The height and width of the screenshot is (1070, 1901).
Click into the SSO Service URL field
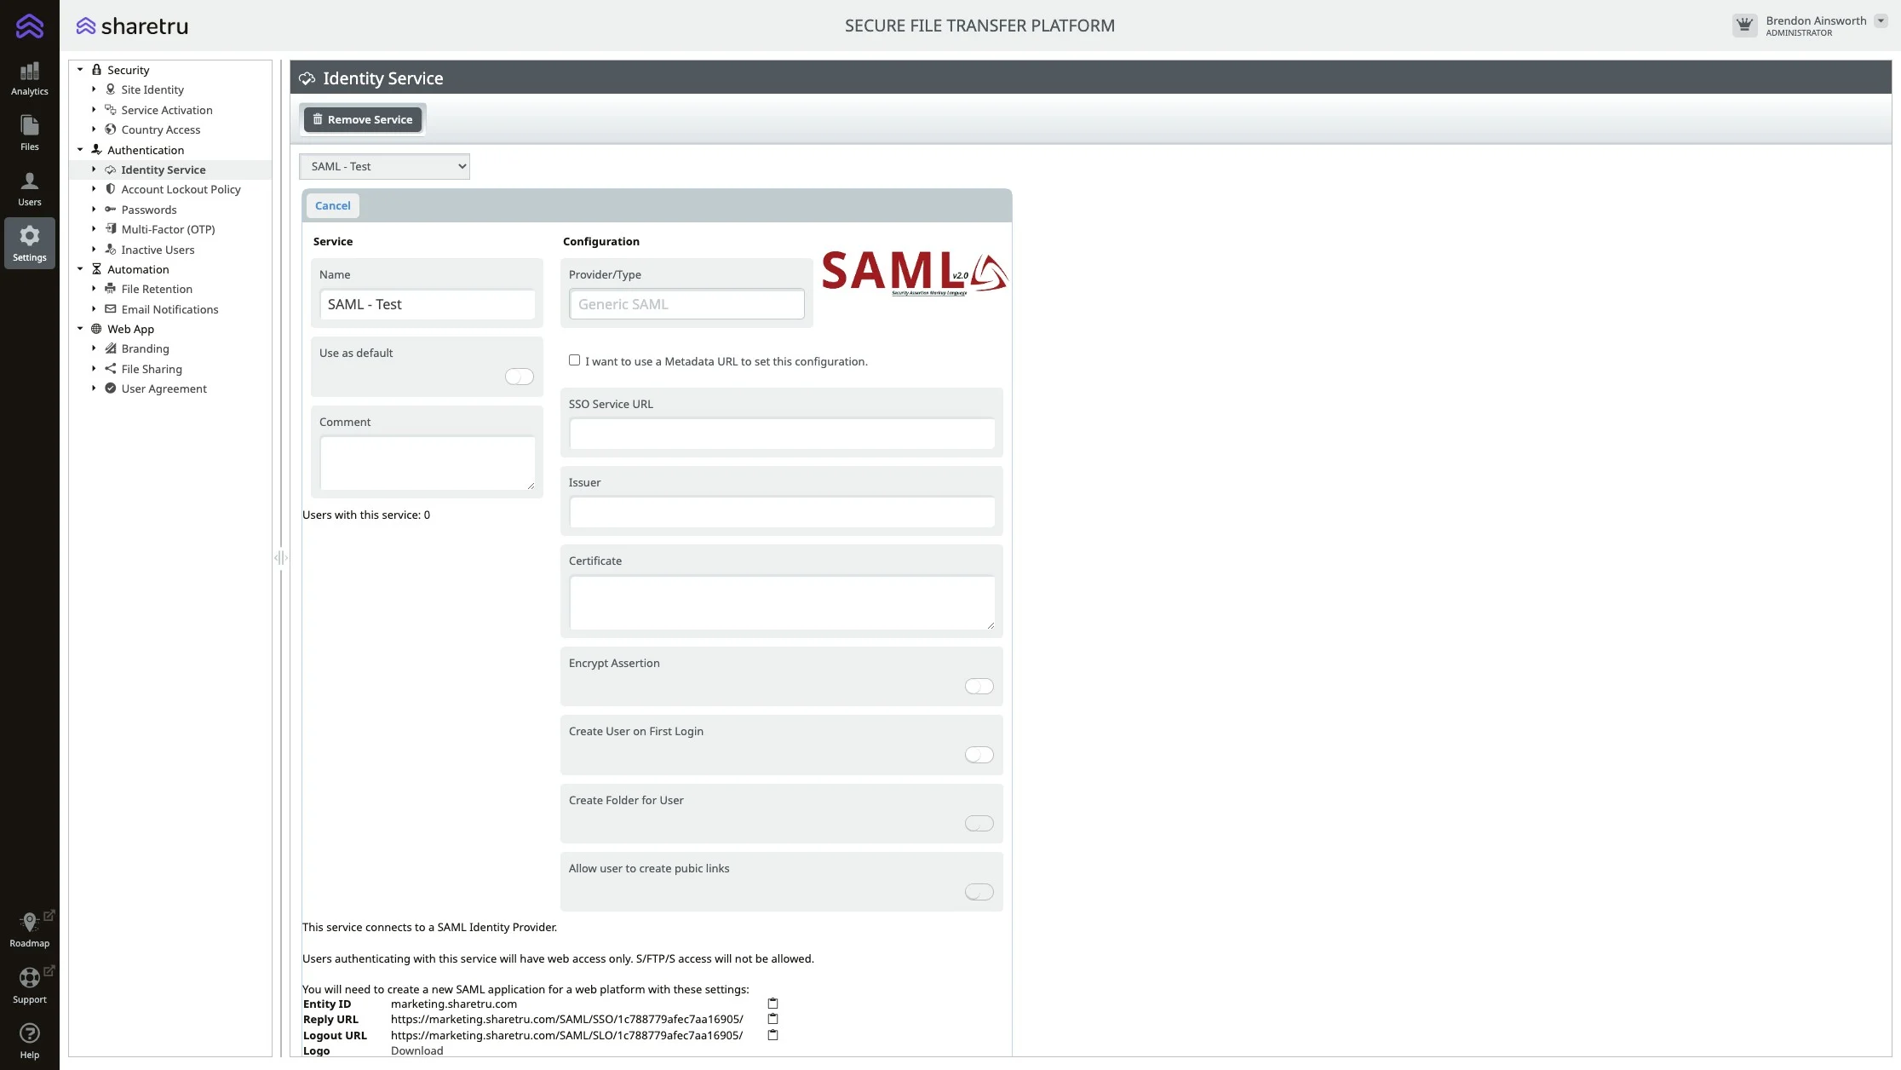[x=781, y=434]
